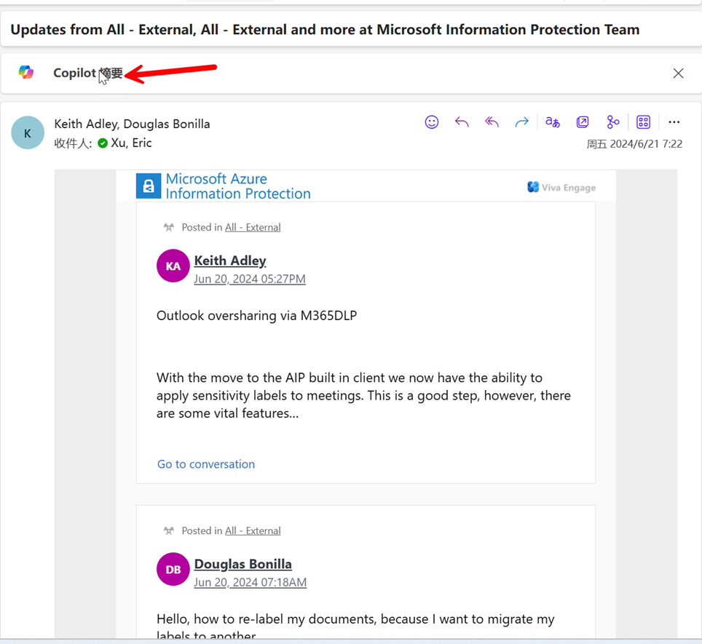Click the share/branch icon in message toolbar
This screenshot has height=644, width=702.
[613, 122]
